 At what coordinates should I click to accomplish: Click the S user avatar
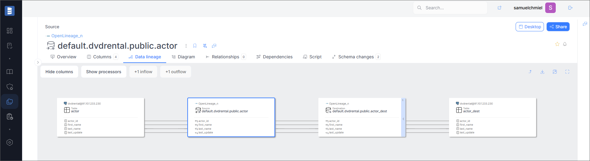[x=550, y=8]
